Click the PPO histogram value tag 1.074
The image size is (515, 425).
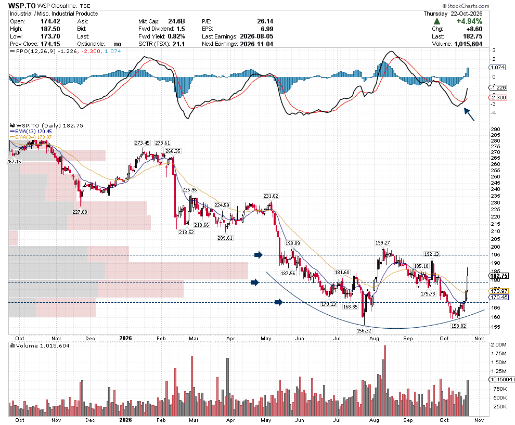(498, 67)
